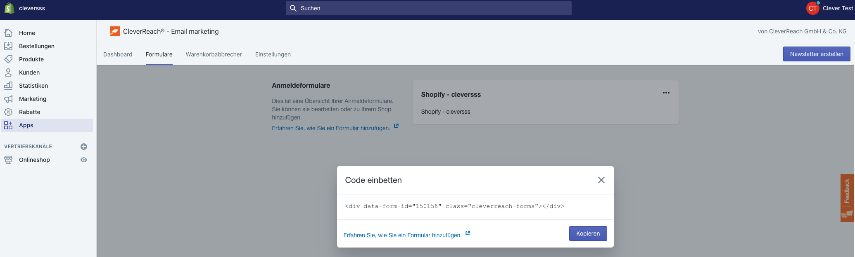
Task: Click von CleverReach GmbH & Co. KG text
Action: click(802, 31)
